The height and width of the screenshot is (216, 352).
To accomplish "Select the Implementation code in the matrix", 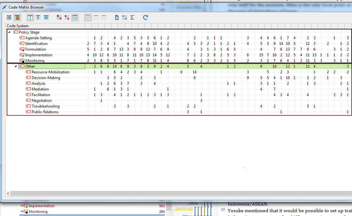I will (39, 55).
